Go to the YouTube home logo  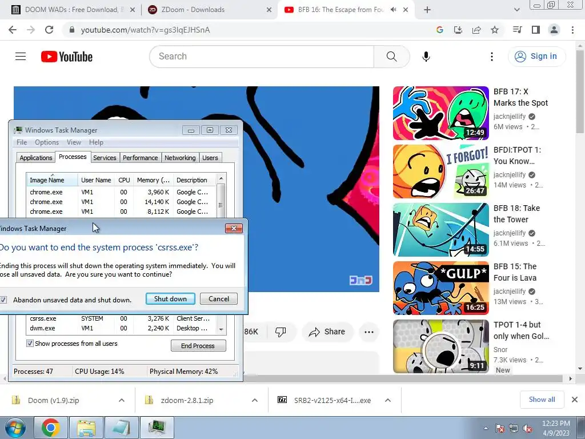[x=67, y=57]
